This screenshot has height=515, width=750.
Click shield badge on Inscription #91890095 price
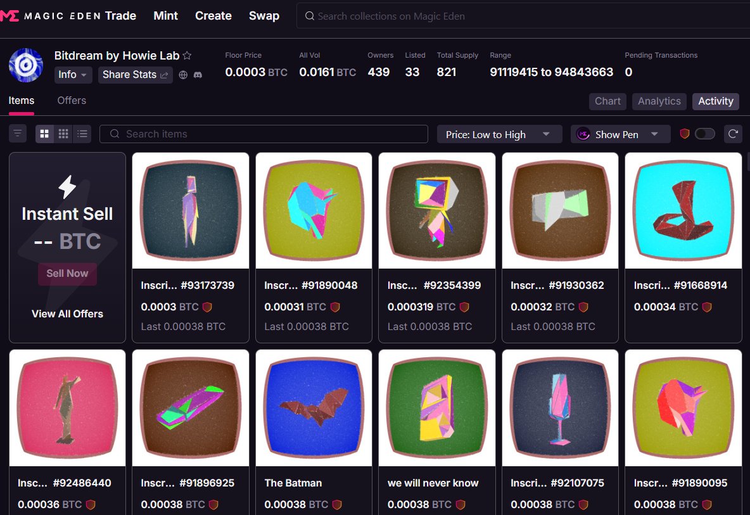tap(707, 504)
